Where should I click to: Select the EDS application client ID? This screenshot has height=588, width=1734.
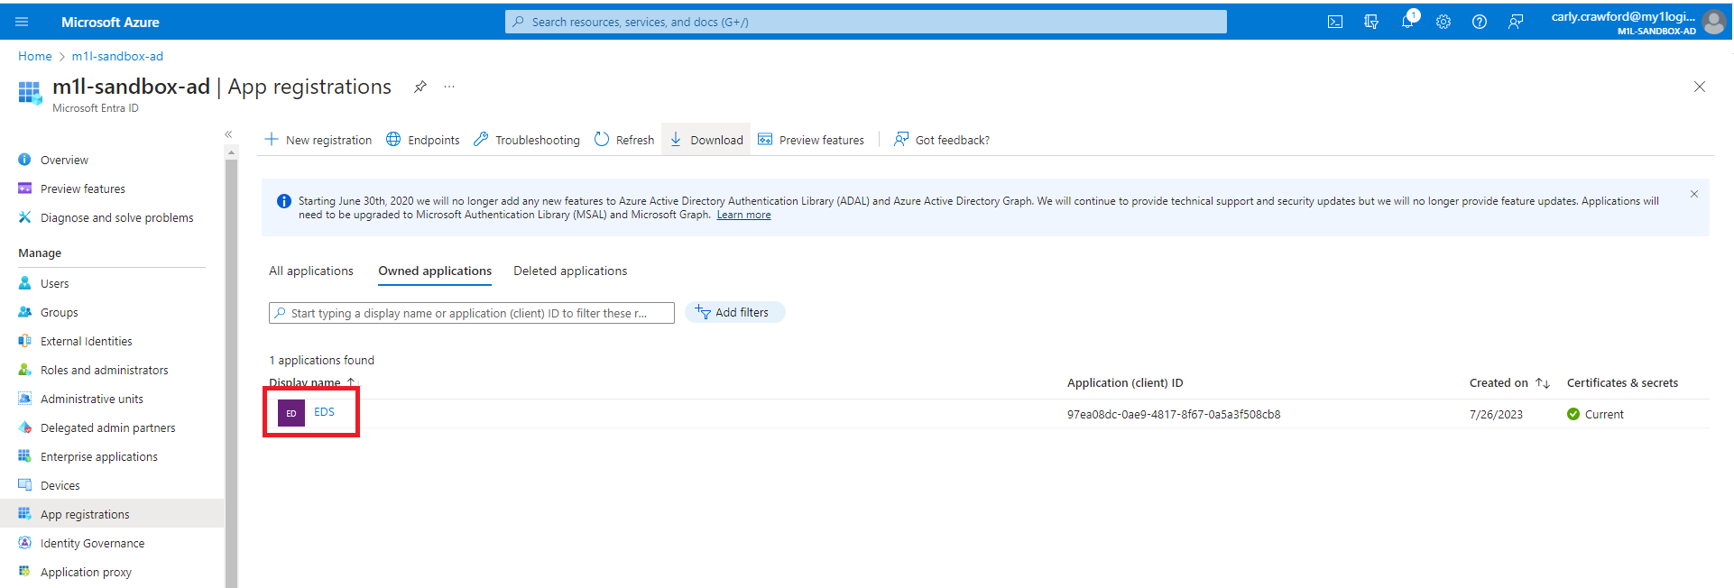[x=1174, y=415]
